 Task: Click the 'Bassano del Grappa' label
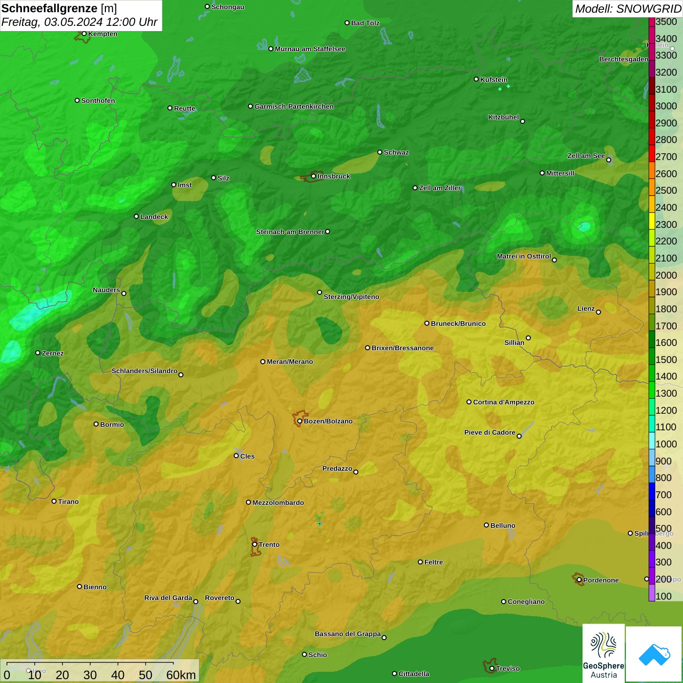pos(348,634)
